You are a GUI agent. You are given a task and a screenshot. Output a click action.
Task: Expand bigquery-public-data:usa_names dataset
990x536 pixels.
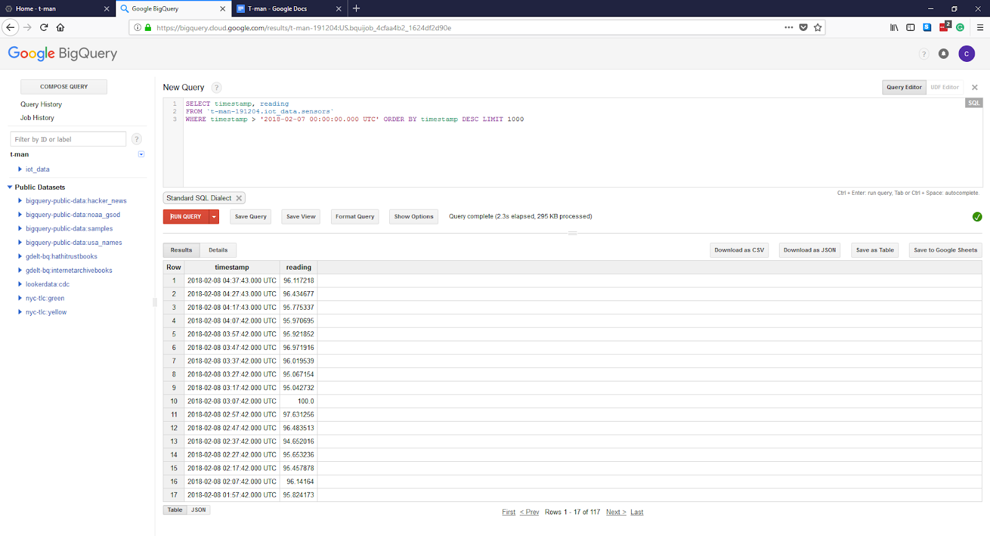(x=20, y=242)
